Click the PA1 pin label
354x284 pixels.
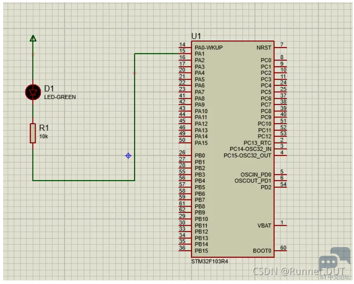(199, 54)
